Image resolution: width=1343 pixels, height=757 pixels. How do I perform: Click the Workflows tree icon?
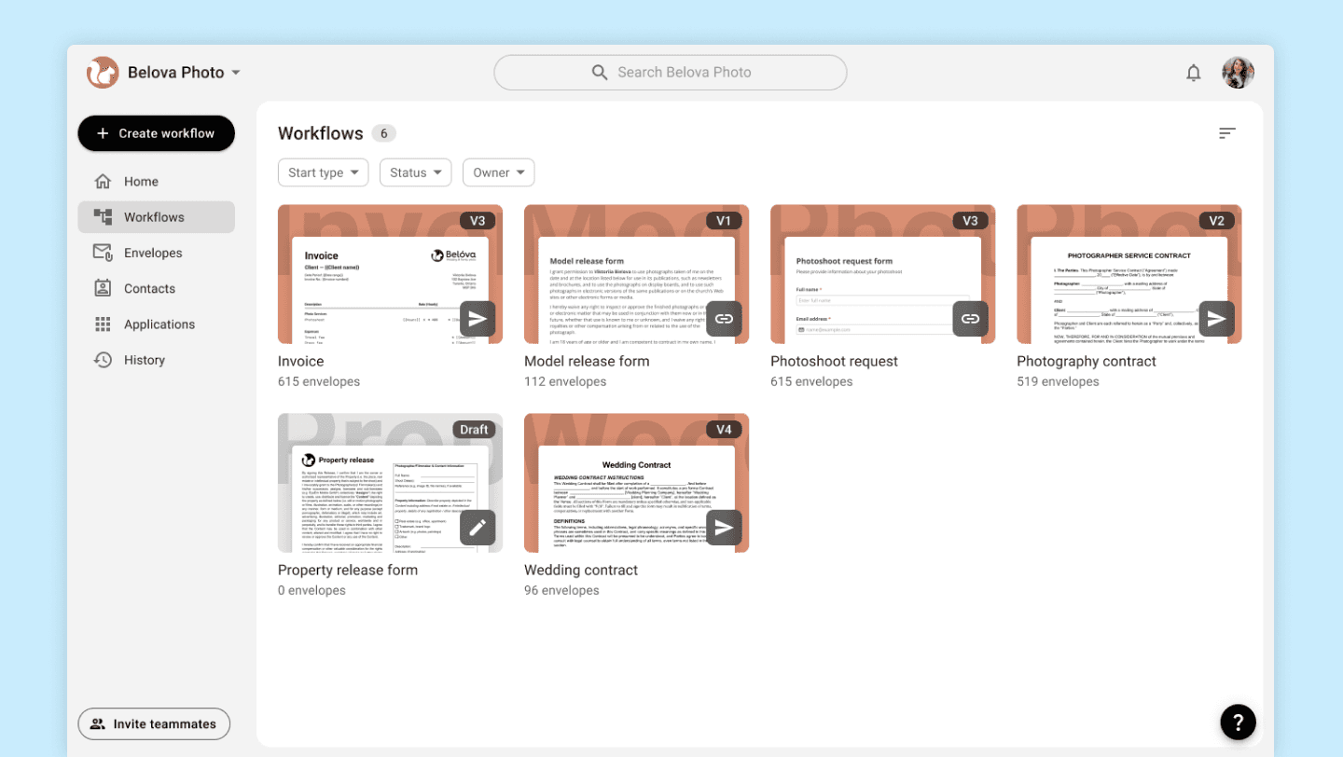(104, 217)
